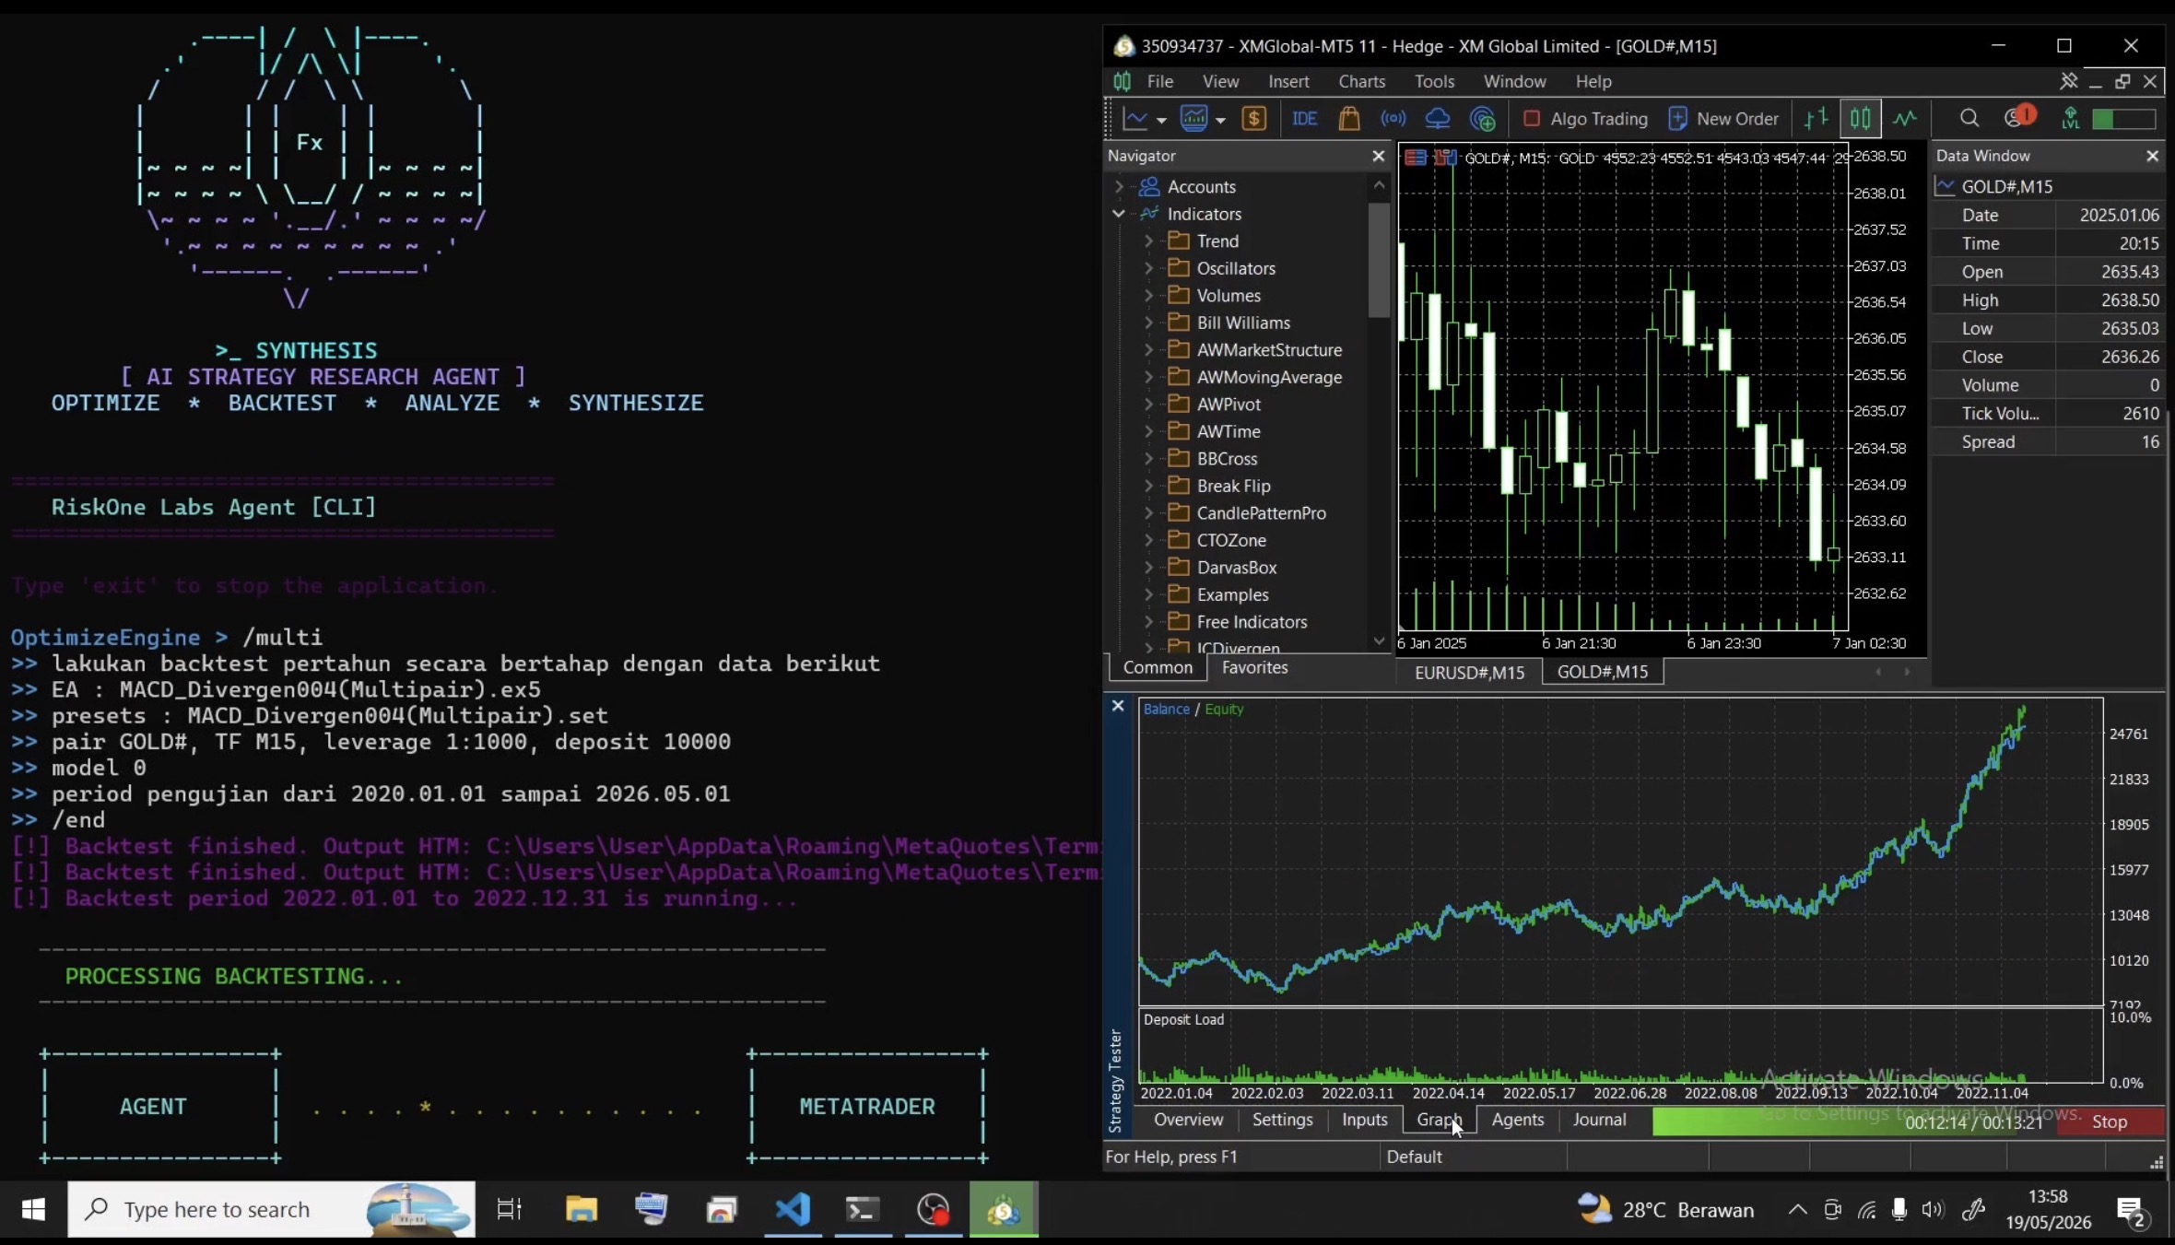Screen dimensions: 2175x1245
Task: Expand the Accounts tree node
Action: 1119,186
